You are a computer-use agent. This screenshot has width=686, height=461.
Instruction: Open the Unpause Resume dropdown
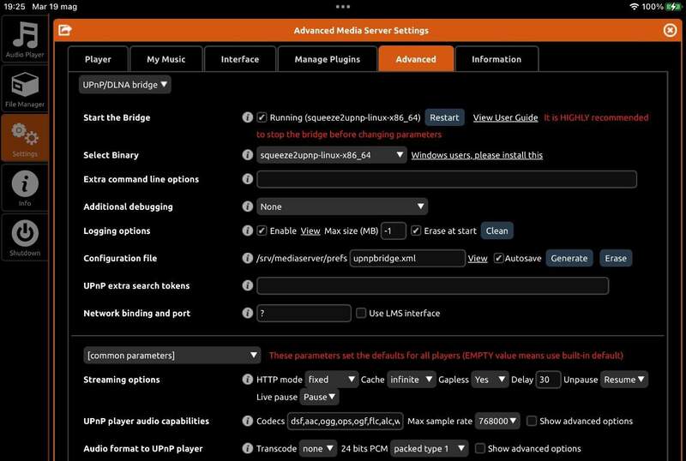click(624, 380)
